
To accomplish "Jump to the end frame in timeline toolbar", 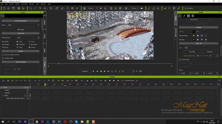I will [x=118, y=81].
